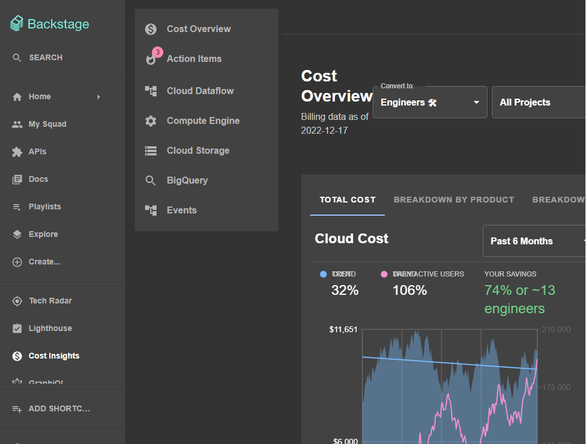Viewport: 586px width, 444px height.
Task: Select the Total Cost tab
Action: pyautogui.click(x=347, y=200)
